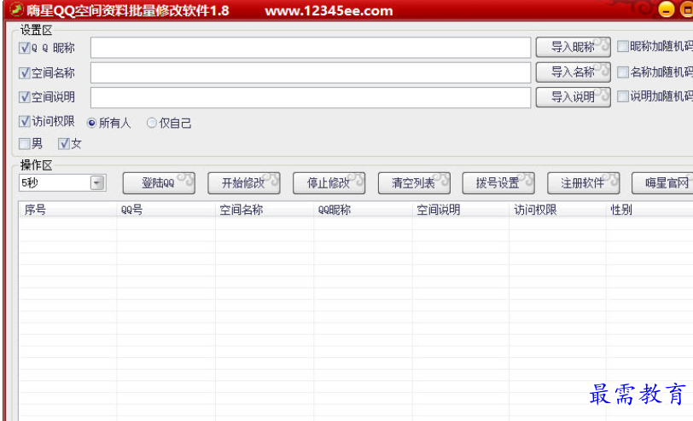693x421 pixels.
Task: Disable the 访问权限 checkbox
Action: pos(25,121)
